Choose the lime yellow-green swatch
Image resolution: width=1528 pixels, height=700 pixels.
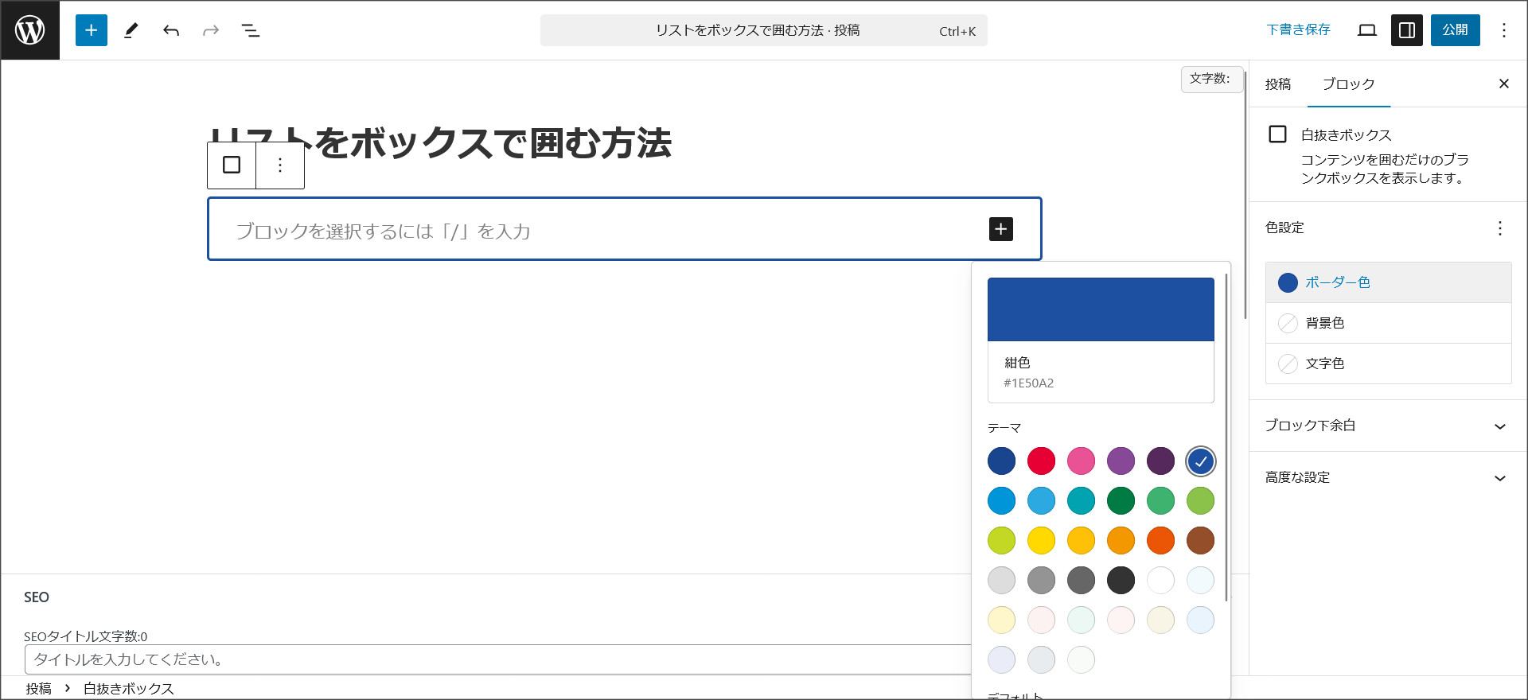[x=1002, y=540]
